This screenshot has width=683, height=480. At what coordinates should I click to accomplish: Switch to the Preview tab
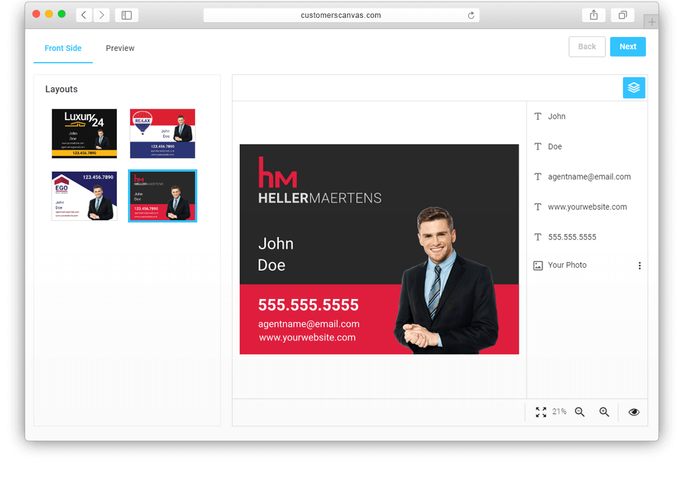[120, 49]
